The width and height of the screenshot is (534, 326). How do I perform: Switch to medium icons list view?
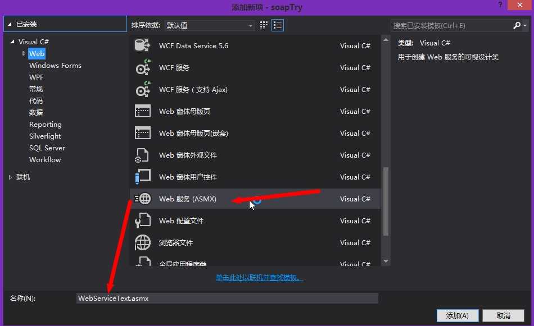[278, 25]
